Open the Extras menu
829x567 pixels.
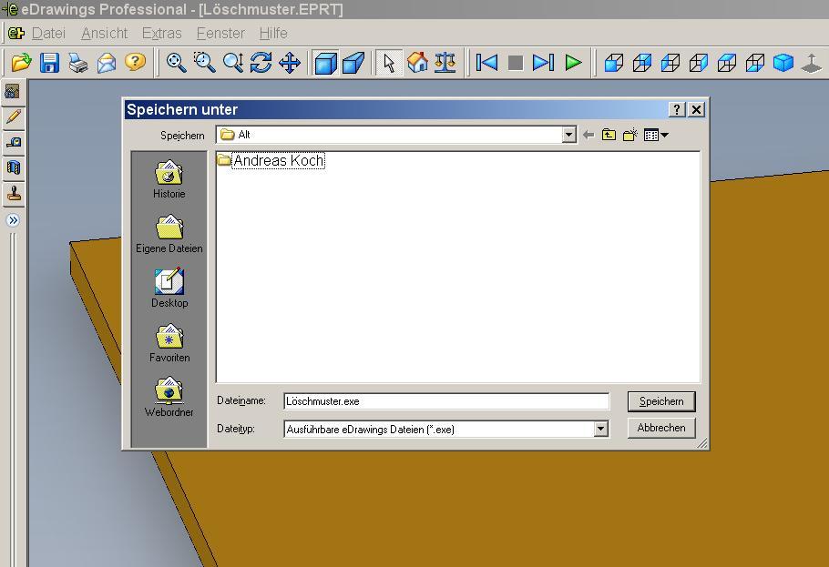click(162, 34)
